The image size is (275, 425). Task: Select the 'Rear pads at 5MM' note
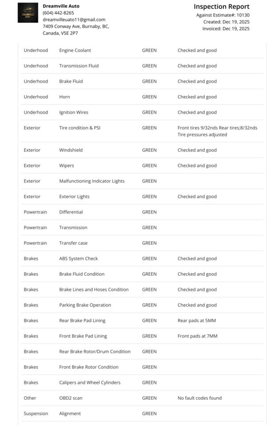click(196, 321)
